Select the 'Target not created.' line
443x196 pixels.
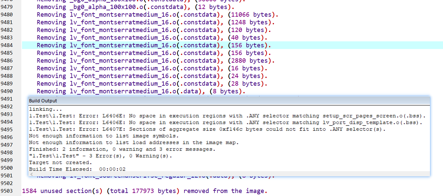click(60, 163)
